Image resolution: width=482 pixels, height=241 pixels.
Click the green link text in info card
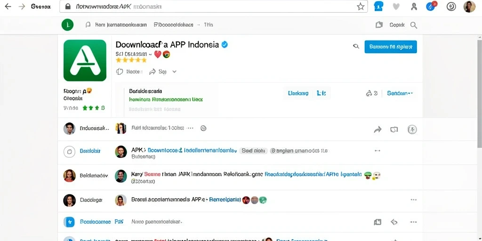point(166,100)
